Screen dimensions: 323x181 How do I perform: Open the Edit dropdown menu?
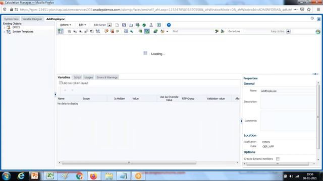coord(82,25)
